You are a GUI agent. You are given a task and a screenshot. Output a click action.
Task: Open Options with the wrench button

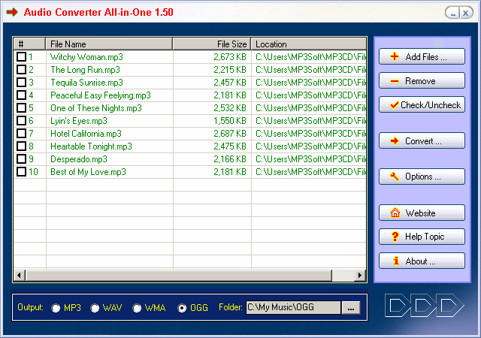422,177
